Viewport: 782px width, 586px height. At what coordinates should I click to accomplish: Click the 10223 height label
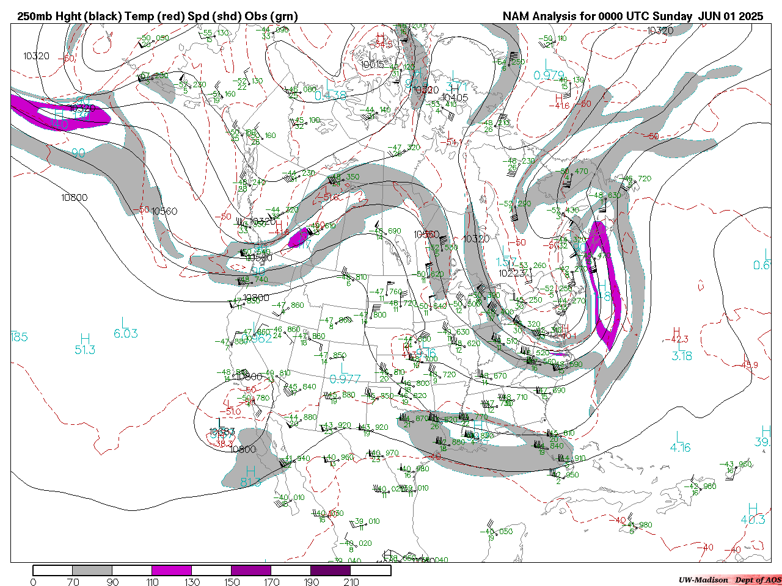(x=512, y=273)
